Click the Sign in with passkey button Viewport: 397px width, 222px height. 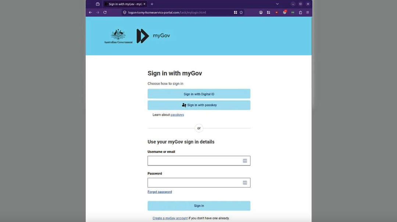pyautogui.click(x=199, y=105)
